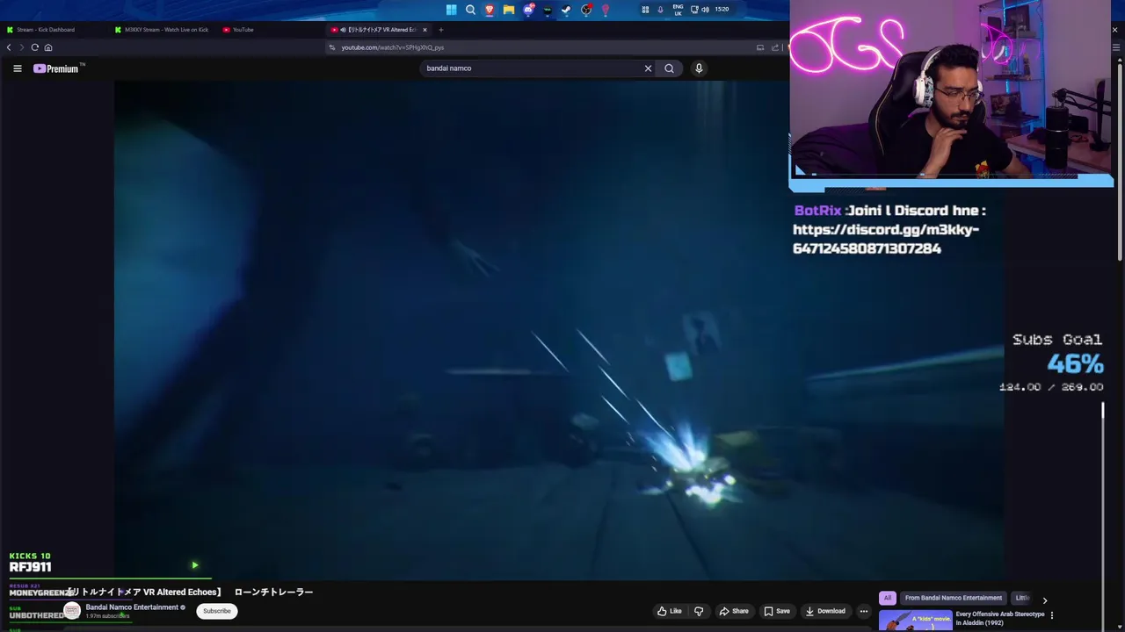Close the VR Altered Echoes tab
This screenshot has height=632, width=1125.
[425, 30]
